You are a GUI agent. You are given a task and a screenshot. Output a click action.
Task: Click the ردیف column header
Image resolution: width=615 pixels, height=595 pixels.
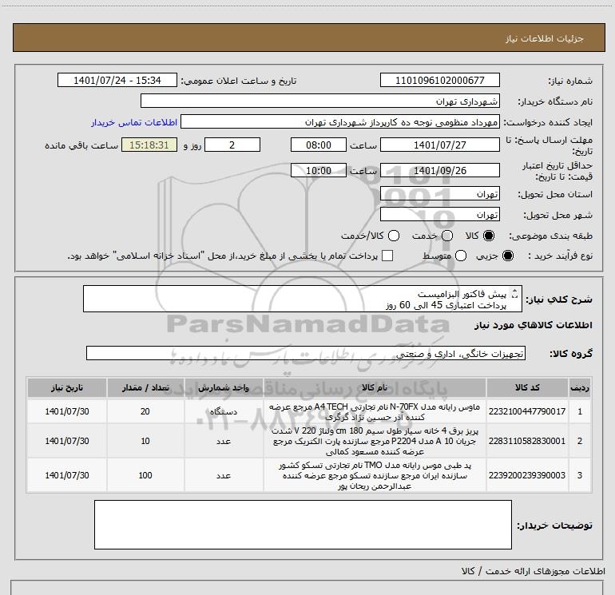coord(580,387)
